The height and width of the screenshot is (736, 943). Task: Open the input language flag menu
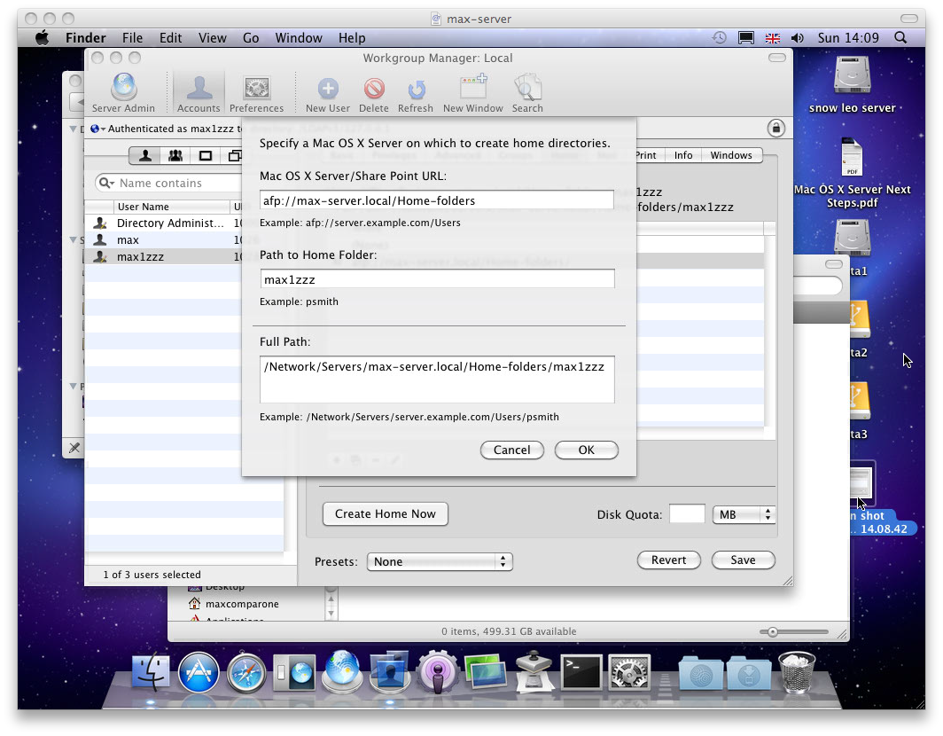click(772, 38)
